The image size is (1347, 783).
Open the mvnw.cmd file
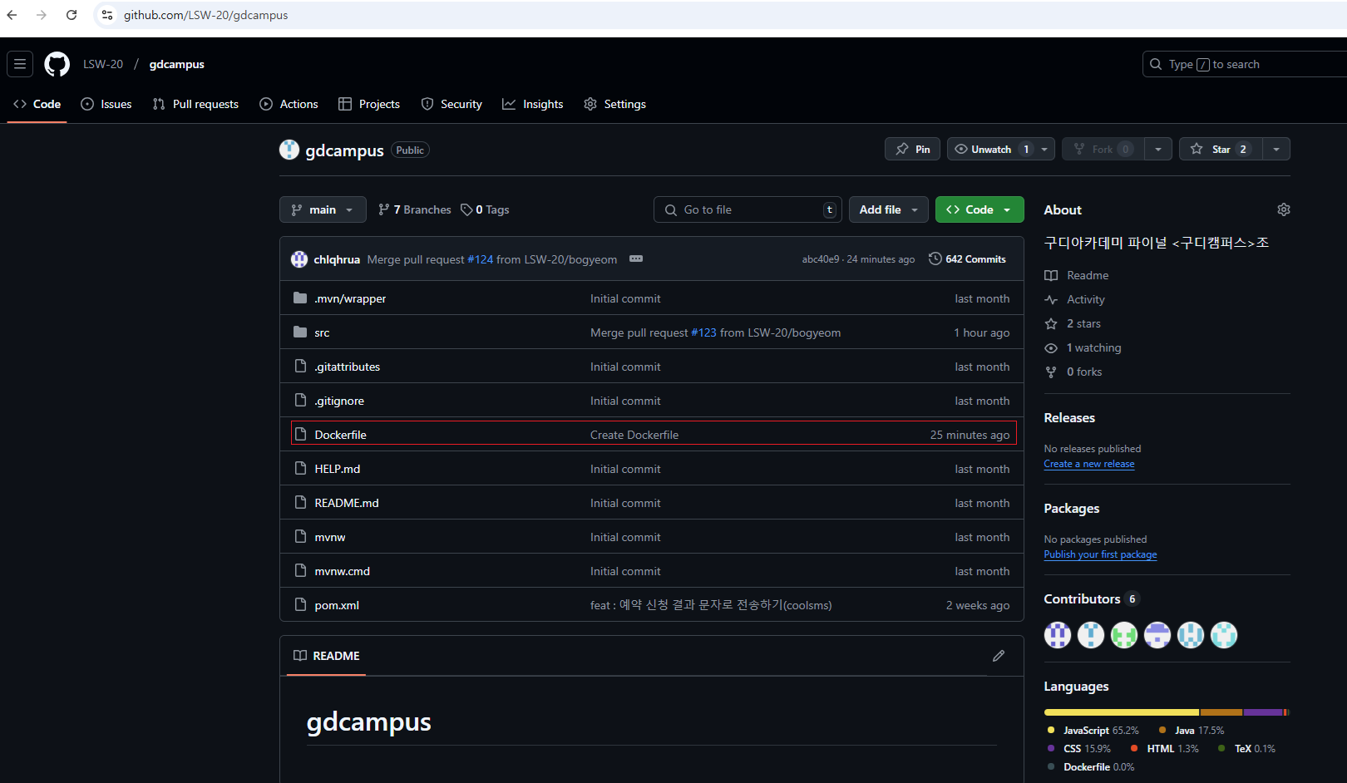pos(343,571)
